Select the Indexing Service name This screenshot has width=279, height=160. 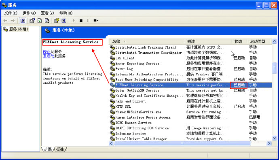(x=131, y=133)
